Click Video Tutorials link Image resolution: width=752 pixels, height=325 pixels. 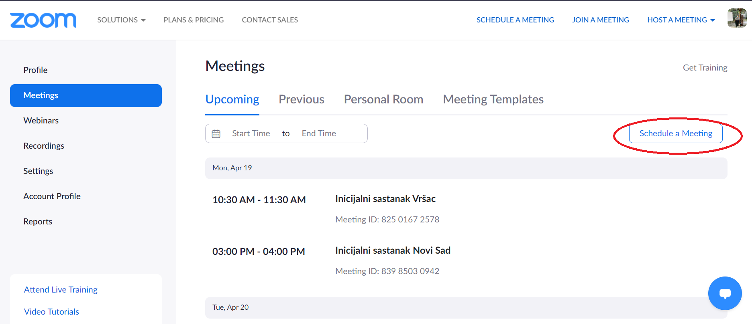click(x=51, y=312)
